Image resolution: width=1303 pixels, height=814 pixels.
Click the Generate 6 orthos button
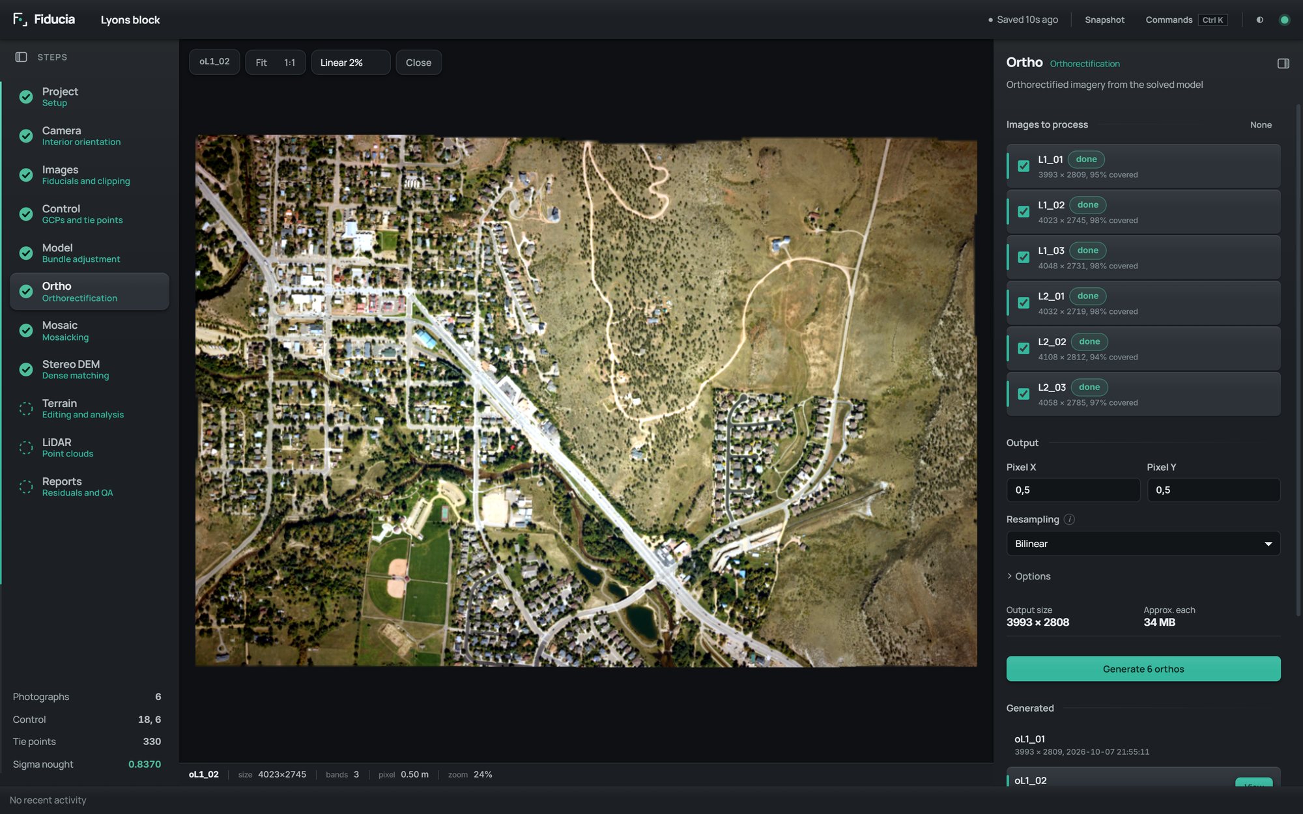pyautogui.click(x=1143, y=669)
